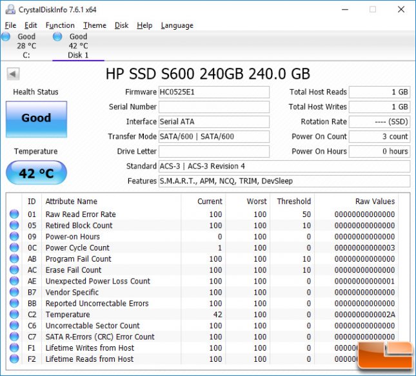Image resolution: width=416 pixels, height=376 pixels.
Task: Click the Standard field ACS-3
Action: (x=284, y=166)
